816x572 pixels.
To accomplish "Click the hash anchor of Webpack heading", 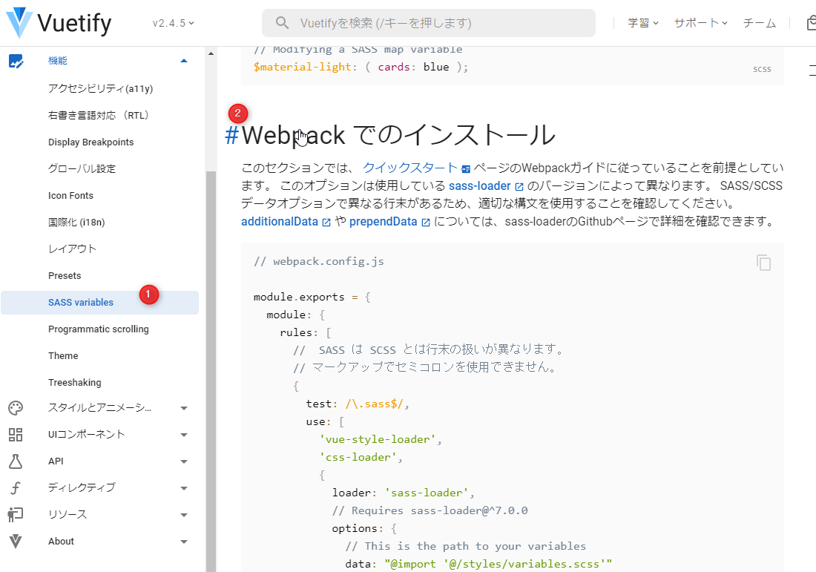I will click(231, 135).
